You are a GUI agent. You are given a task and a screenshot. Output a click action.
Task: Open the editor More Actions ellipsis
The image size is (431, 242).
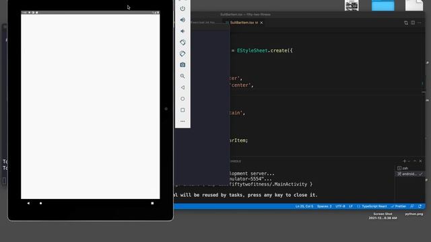pyautogui.click(x=420, y=23)
